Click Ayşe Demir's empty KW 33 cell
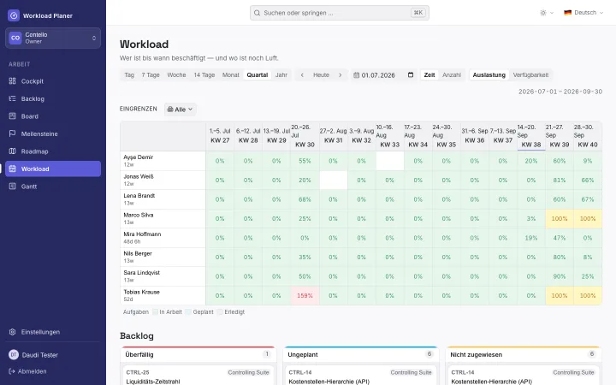616x385 pixels. (390, 161)
